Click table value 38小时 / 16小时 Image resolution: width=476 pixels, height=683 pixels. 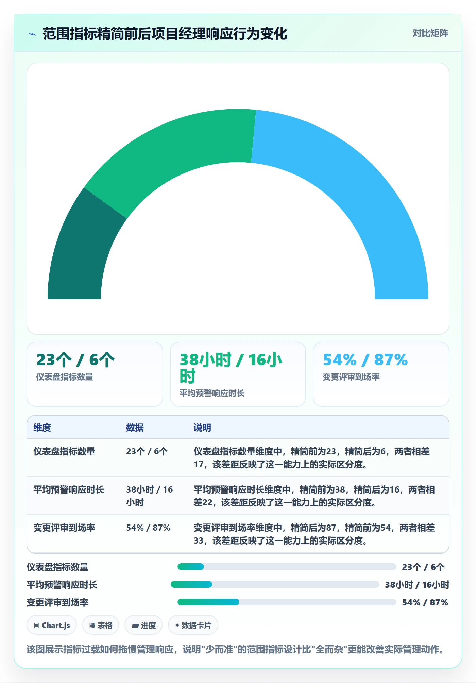tap(150, 496)
